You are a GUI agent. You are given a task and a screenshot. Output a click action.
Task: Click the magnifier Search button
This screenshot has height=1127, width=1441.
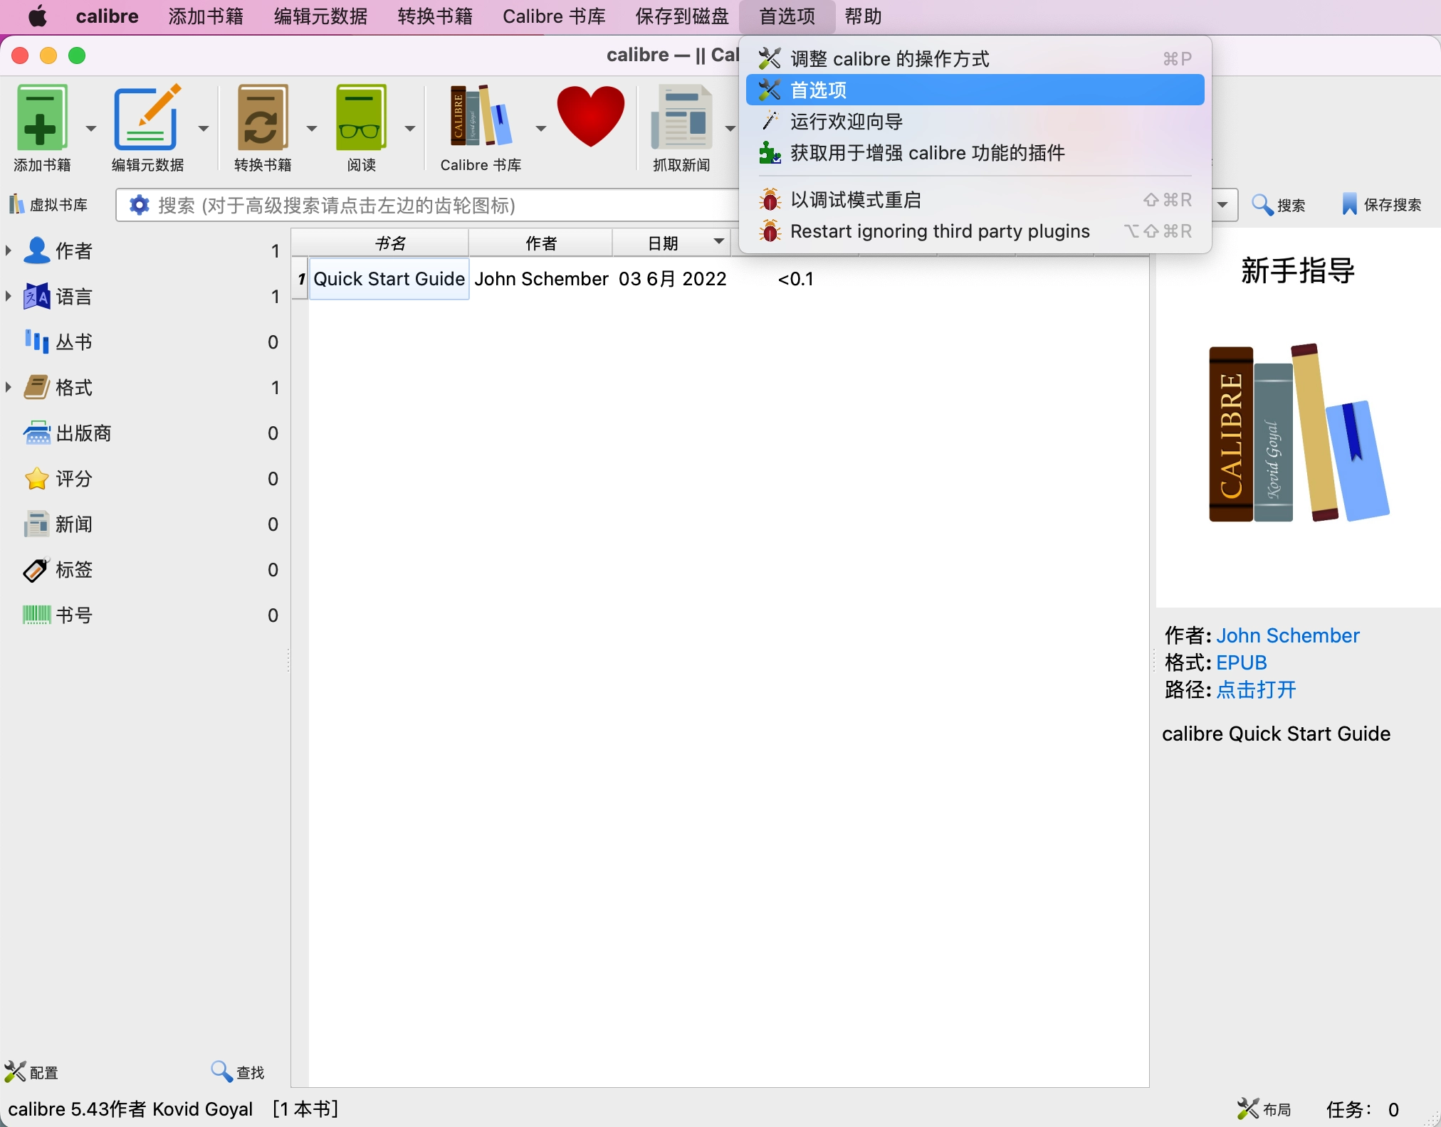pos(1279,205)
